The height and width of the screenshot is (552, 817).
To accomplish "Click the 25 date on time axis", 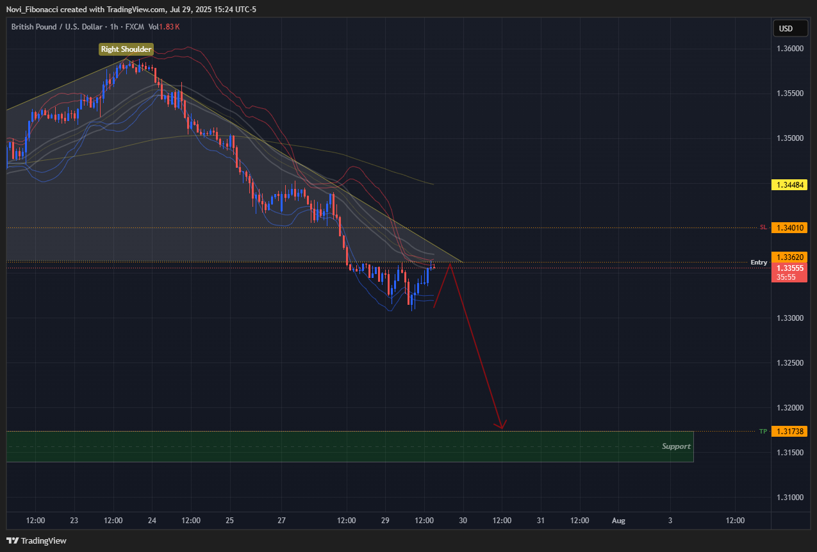I will click(229, 521).
